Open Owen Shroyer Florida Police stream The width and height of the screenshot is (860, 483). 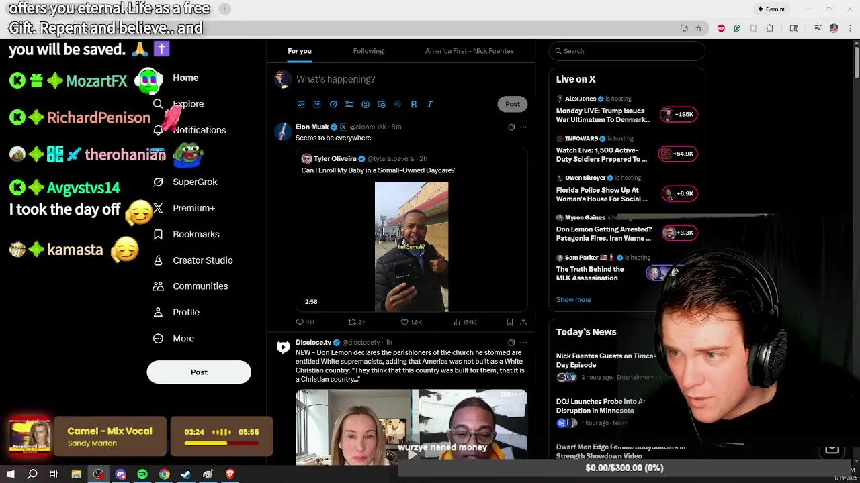(626, 190)
